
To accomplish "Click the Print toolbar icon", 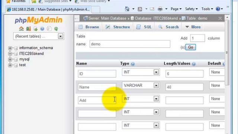I will (160, 9).
